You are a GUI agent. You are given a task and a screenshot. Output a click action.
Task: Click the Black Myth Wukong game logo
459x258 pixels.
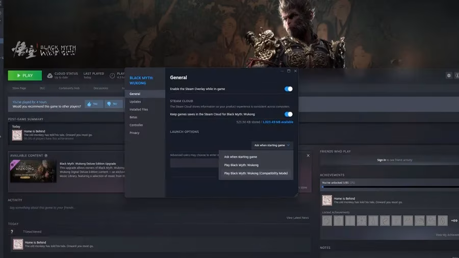pyautogui.click(x=44, y=50)
